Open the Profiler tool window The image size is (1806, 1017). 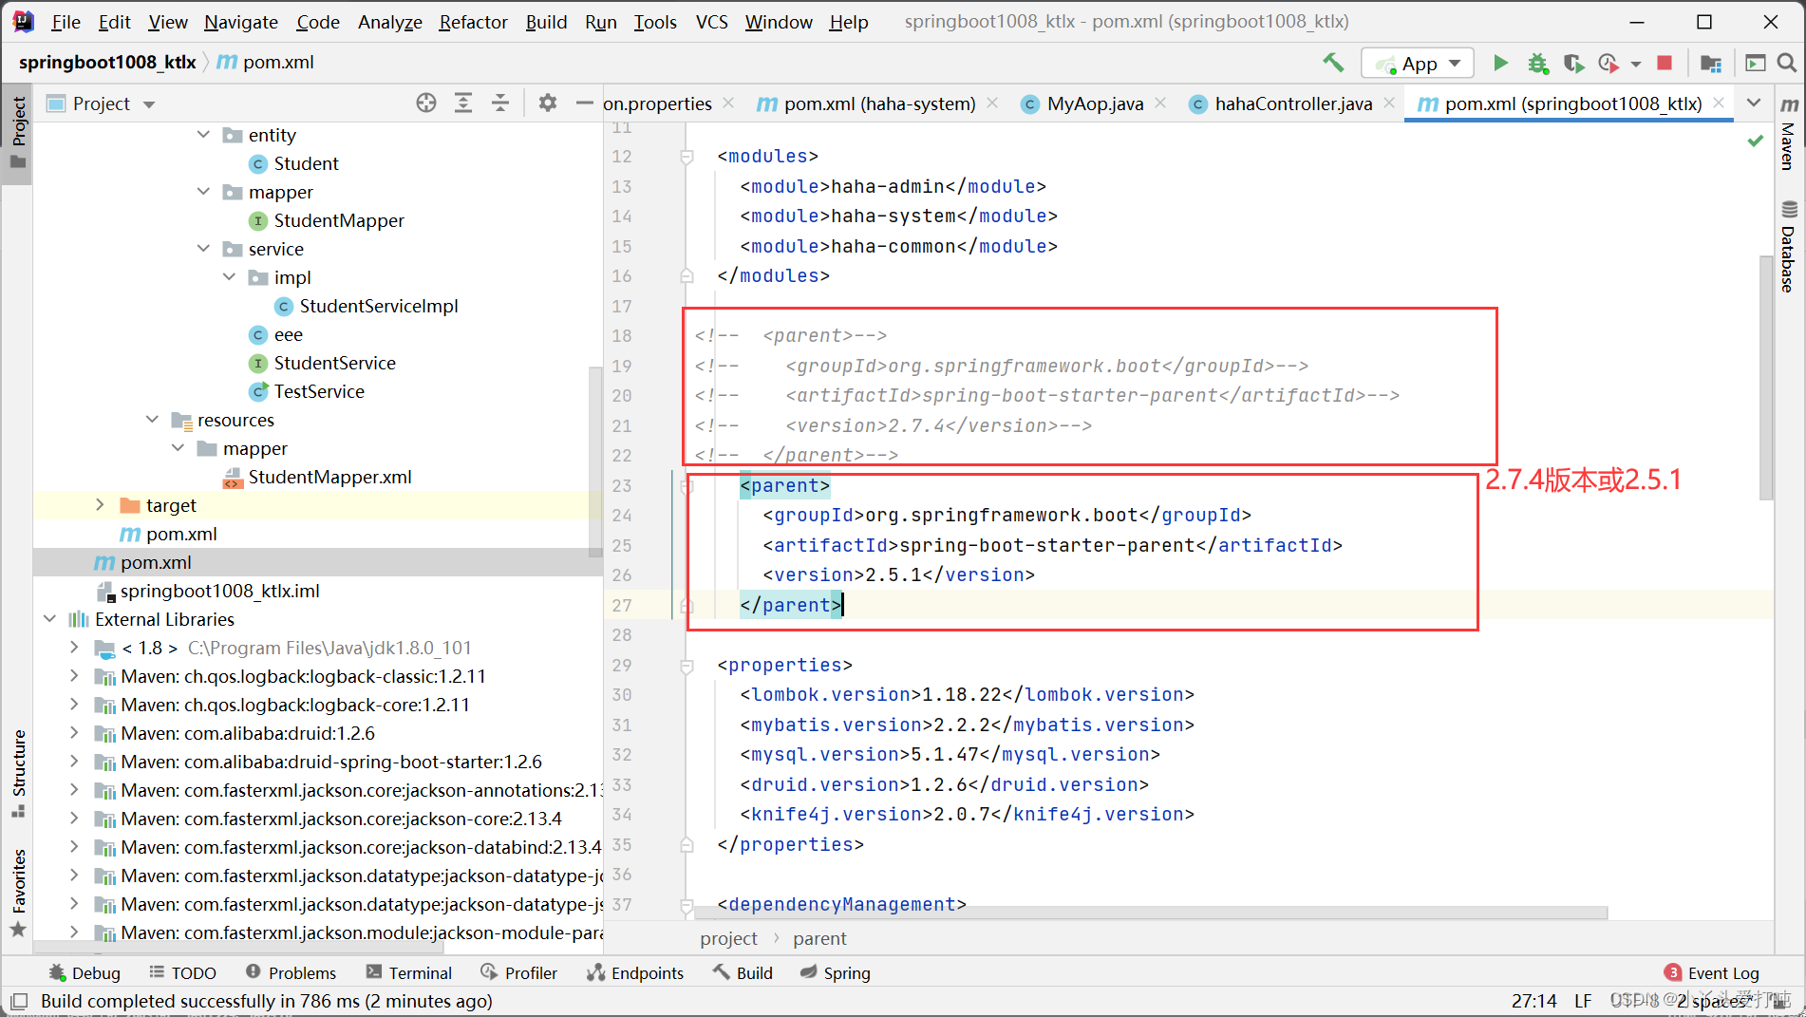pos(519,972)
